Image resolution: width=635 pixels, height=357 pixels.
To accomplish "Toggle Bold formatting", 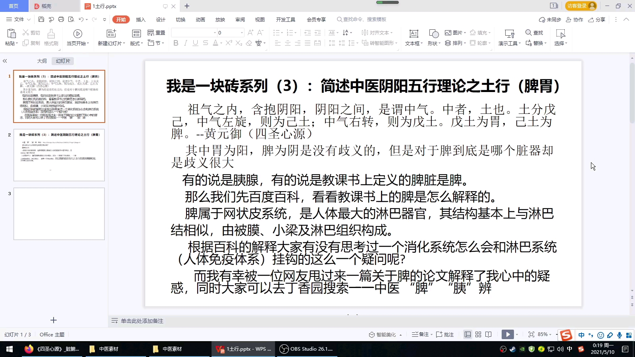I will coord(176,43).
